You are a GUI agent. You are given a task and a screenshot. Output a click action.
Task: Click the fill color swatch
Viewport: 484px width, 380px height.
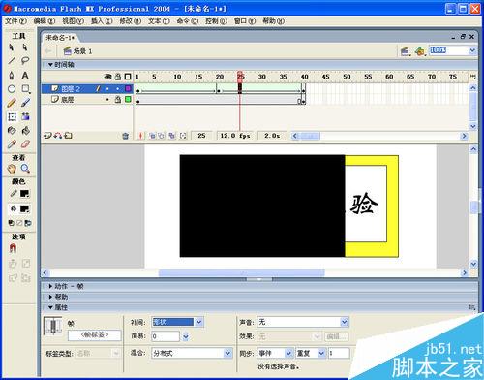pos(24,208)
